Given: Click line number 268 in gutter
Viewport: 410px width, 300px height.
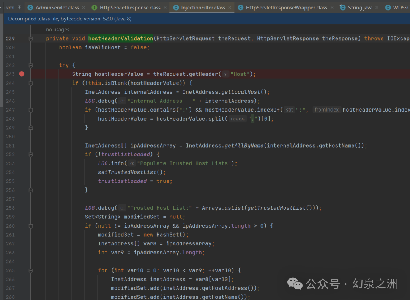Looking at the screenshot, I should coord(11,297).
